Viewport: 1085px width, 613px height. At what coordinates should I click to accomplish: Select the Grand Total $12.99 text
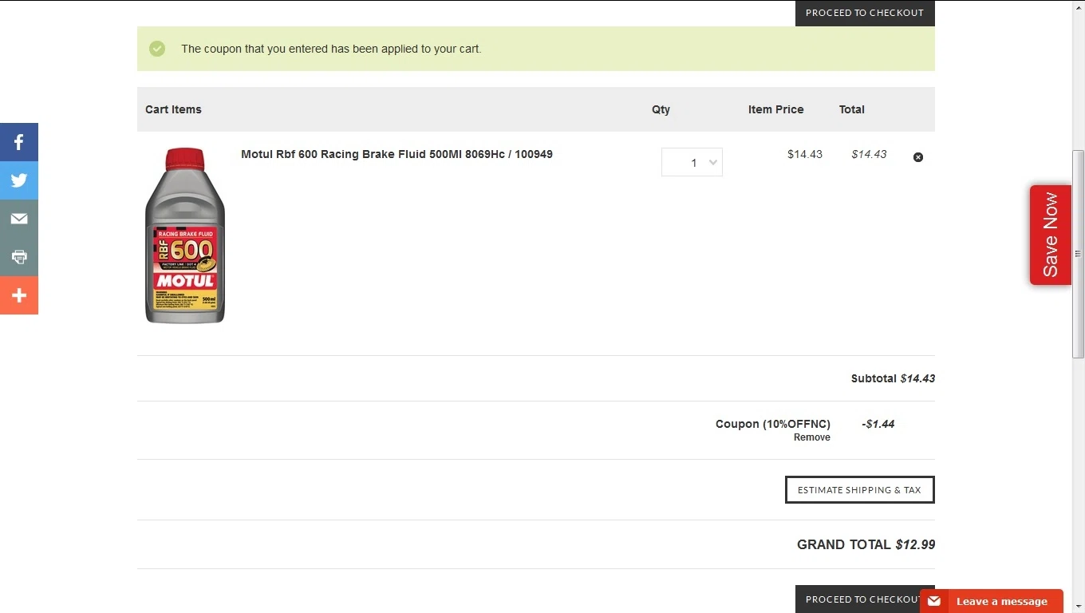click(x=866, y=544)
